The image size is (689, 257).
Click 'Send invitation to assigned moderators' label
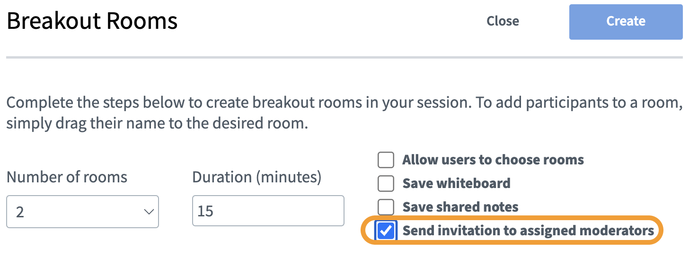click(528, 231)
